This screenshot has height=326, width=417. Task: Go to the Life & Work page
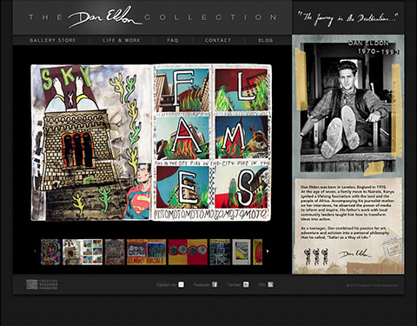122,40
